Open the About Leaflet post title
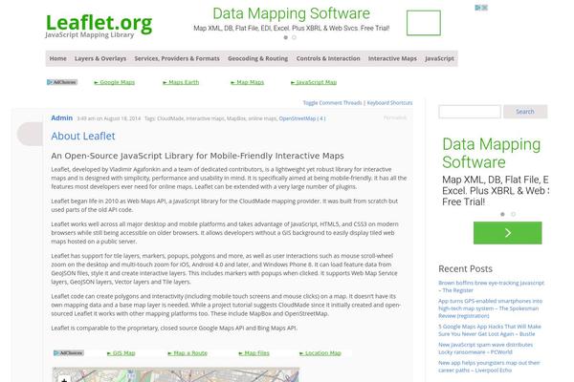Screen dimensions: 574x382 pyautogui.click(x=83, y=136)
